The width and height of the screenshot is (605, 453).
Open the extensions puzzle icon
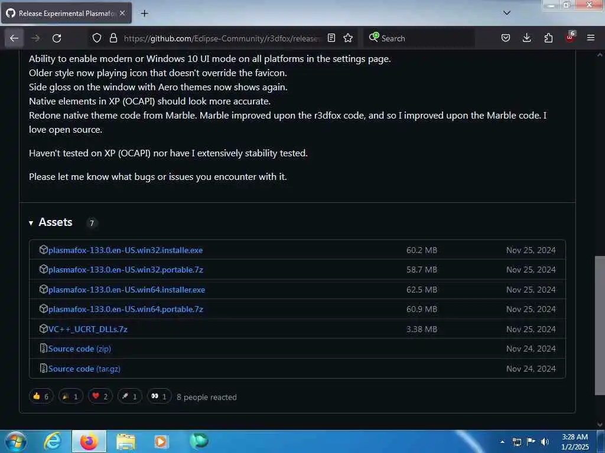click(548, 38)
